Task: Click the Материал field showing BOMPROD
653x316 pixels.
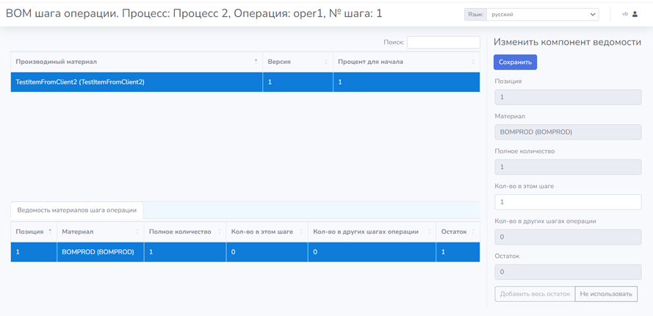Action: tap(568, 132)
